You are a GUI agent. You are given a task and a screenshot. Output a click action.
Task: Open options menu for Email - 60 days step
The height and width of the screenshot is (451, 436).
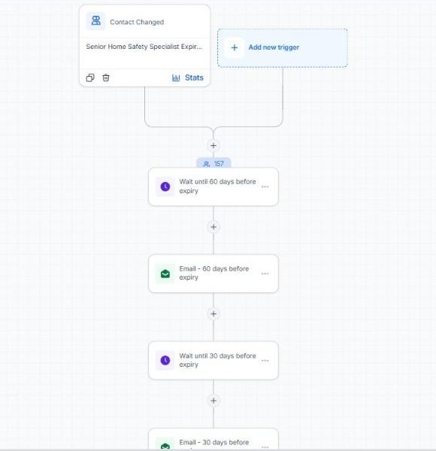(x=265, y=274)
